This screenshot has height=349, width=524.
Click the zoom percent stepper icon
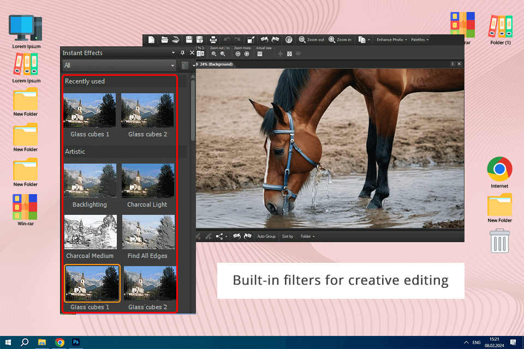(200, 53)
